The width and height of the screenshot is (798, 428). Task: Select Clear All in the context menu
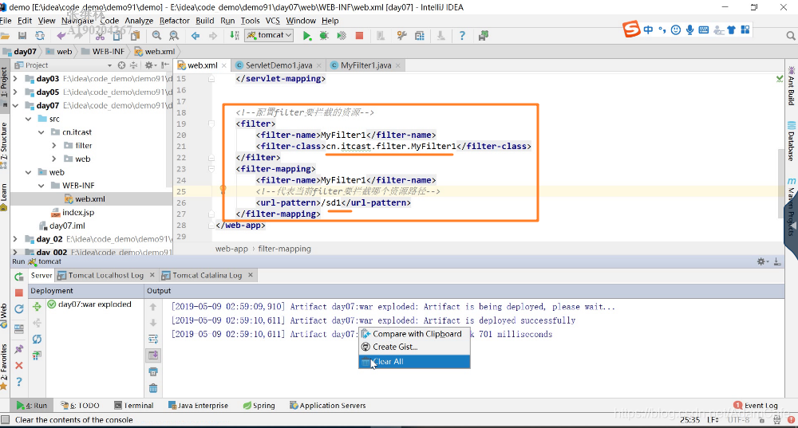click(414, 361)
